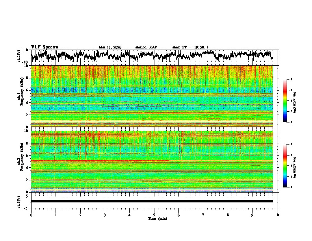
Task: Click the "8" kHz tick on ch.2 frequency axis
Action: tap(28, 143)
